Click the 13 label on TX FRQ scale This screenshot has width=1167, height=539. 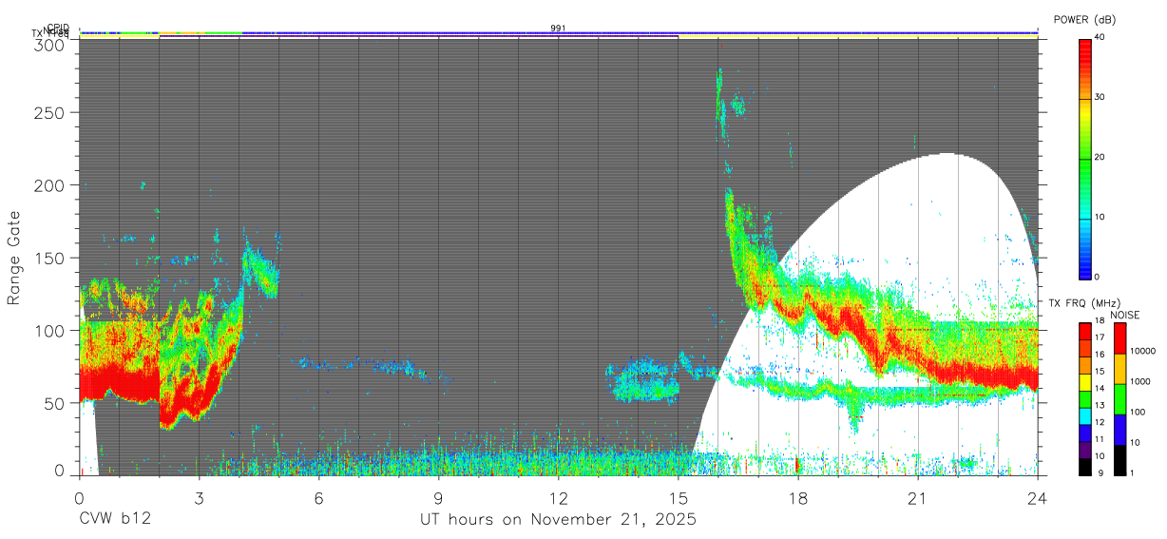tap(1099, 405)
